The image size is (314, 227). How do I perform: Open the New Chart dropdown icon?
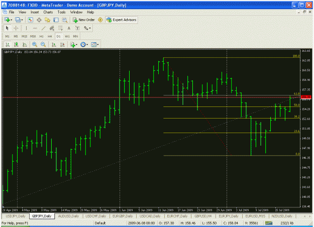pos(8,20)
